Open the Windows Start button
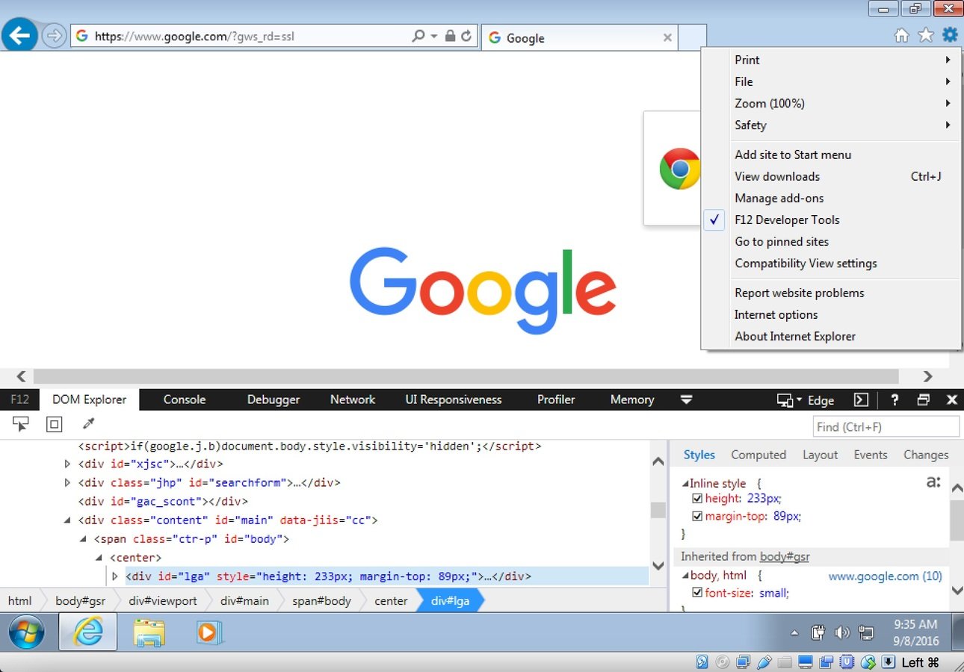The width and height of the screenshot is (964, 672). point(27,632)
